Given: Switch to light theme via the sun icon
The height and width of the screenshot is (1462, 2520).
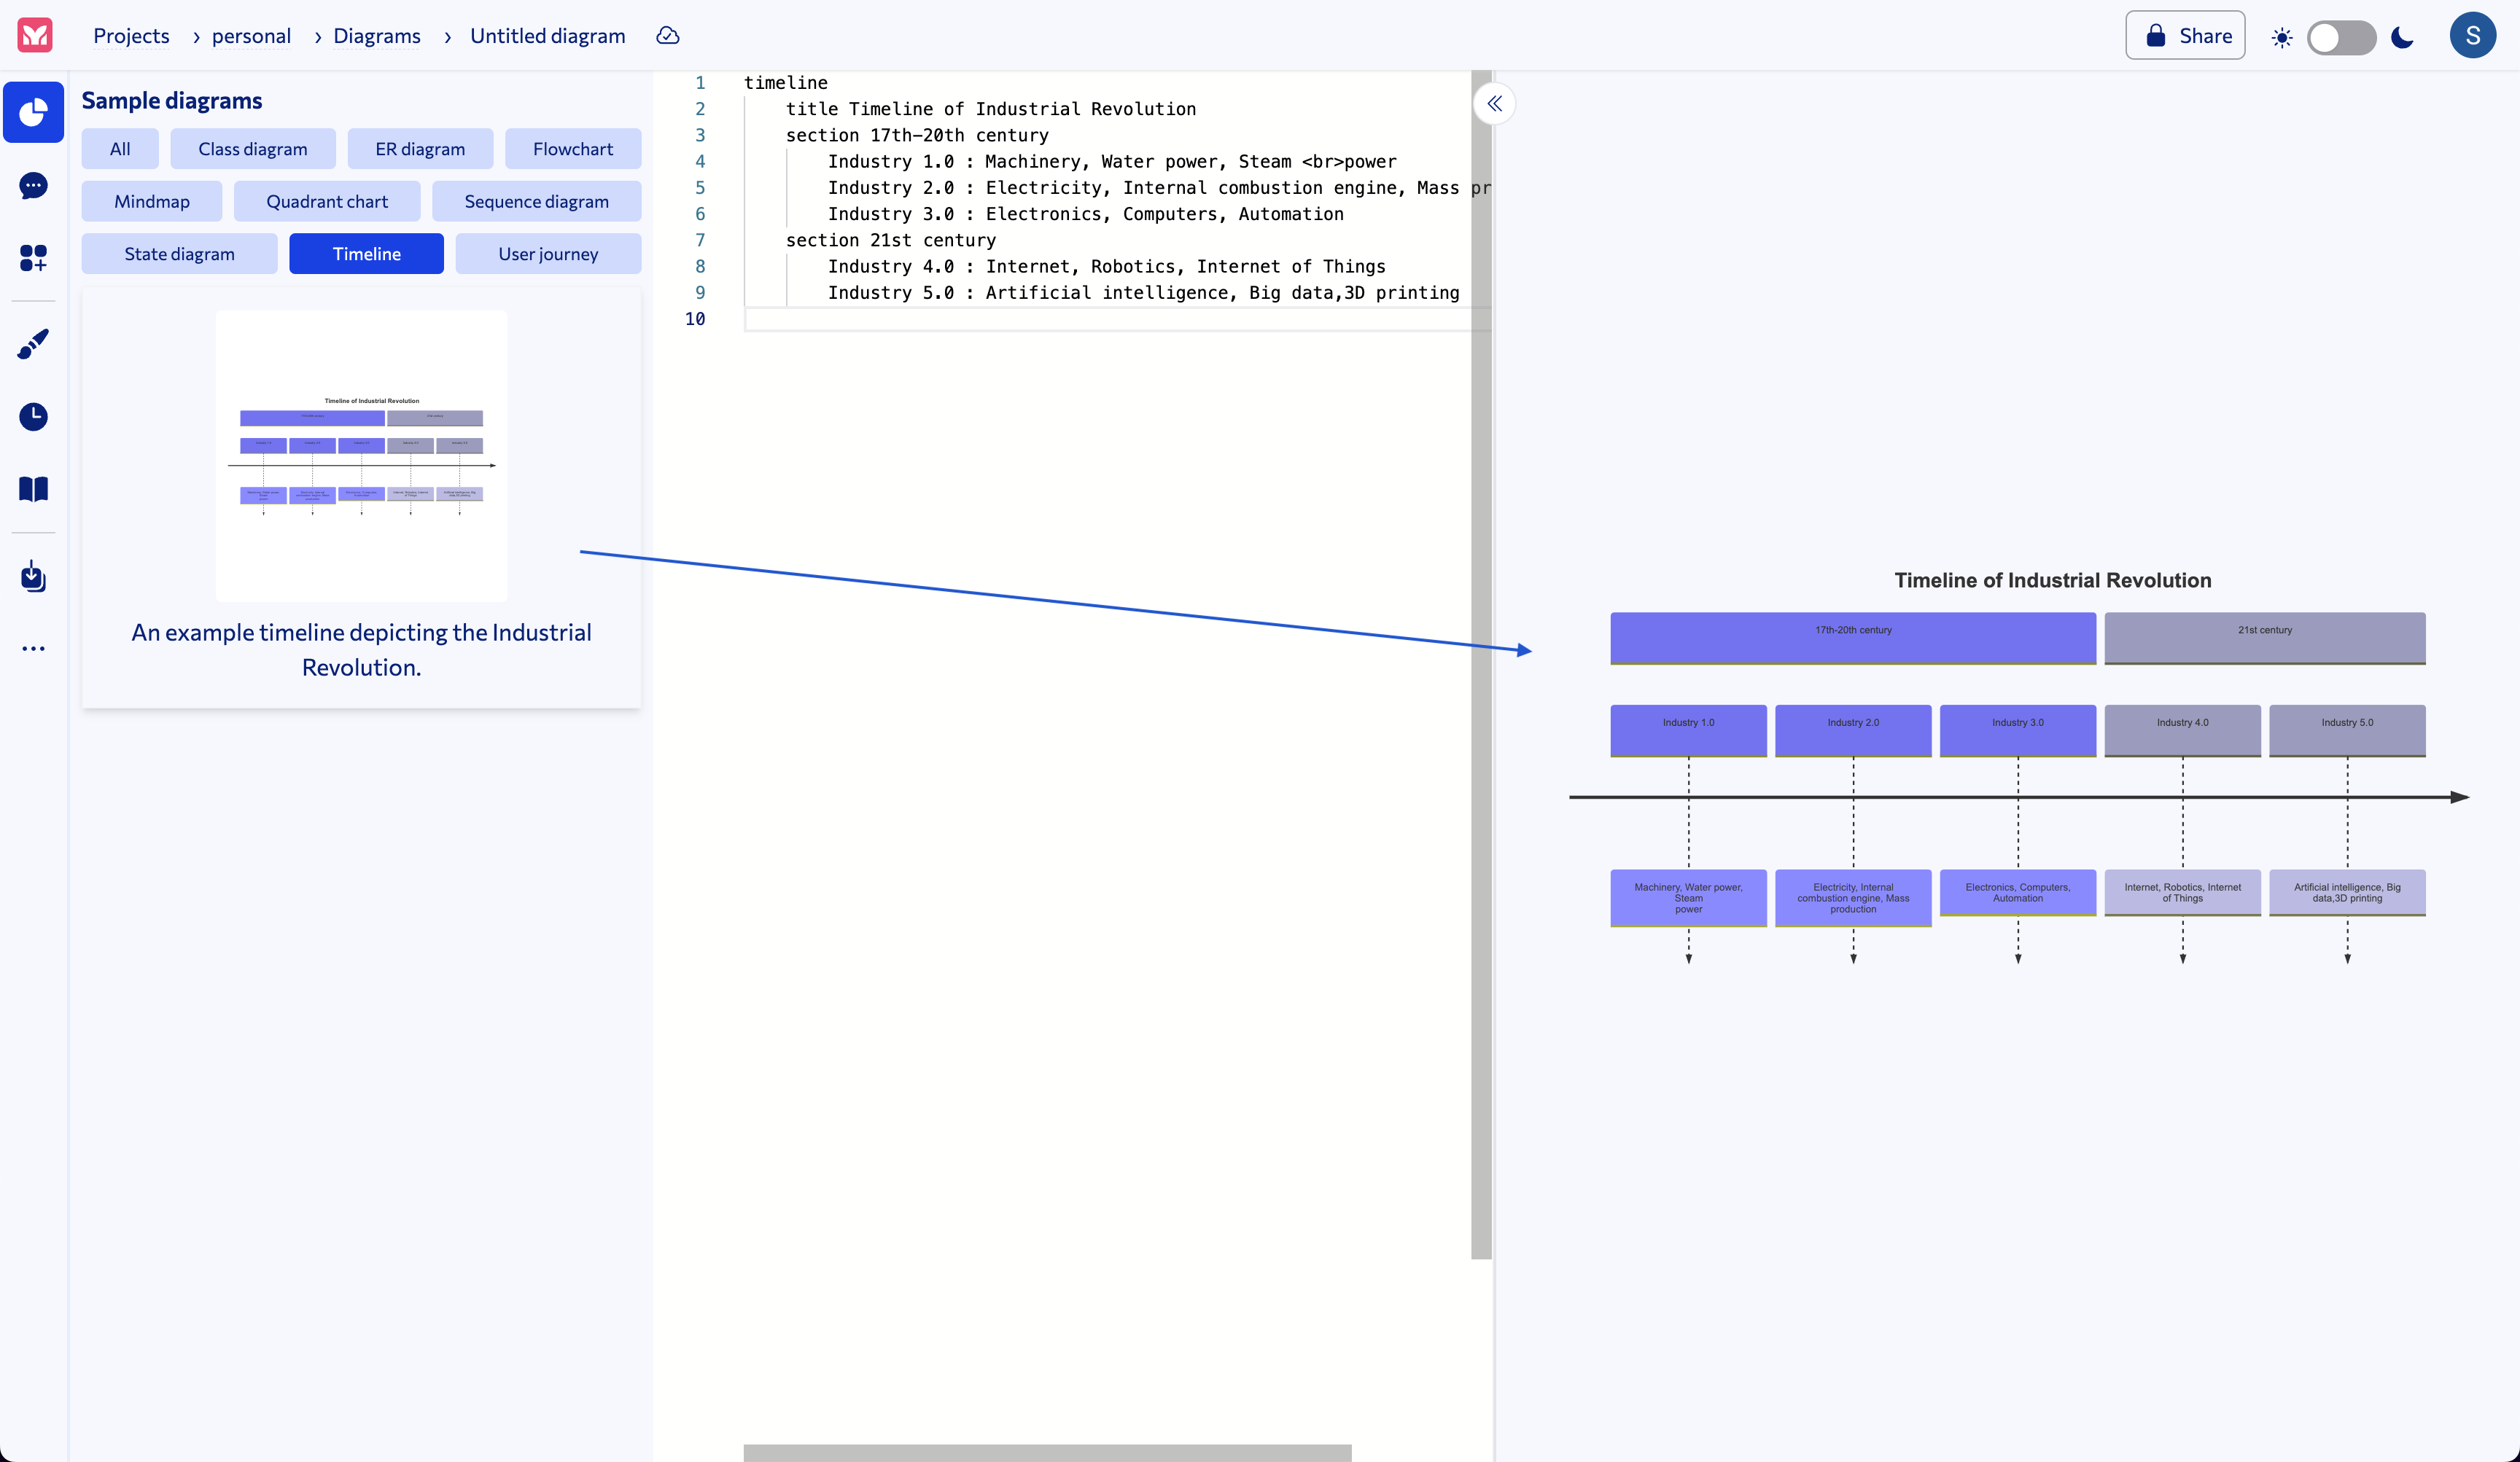Looking at the screenshot, I should click(x=2283, y=37).
